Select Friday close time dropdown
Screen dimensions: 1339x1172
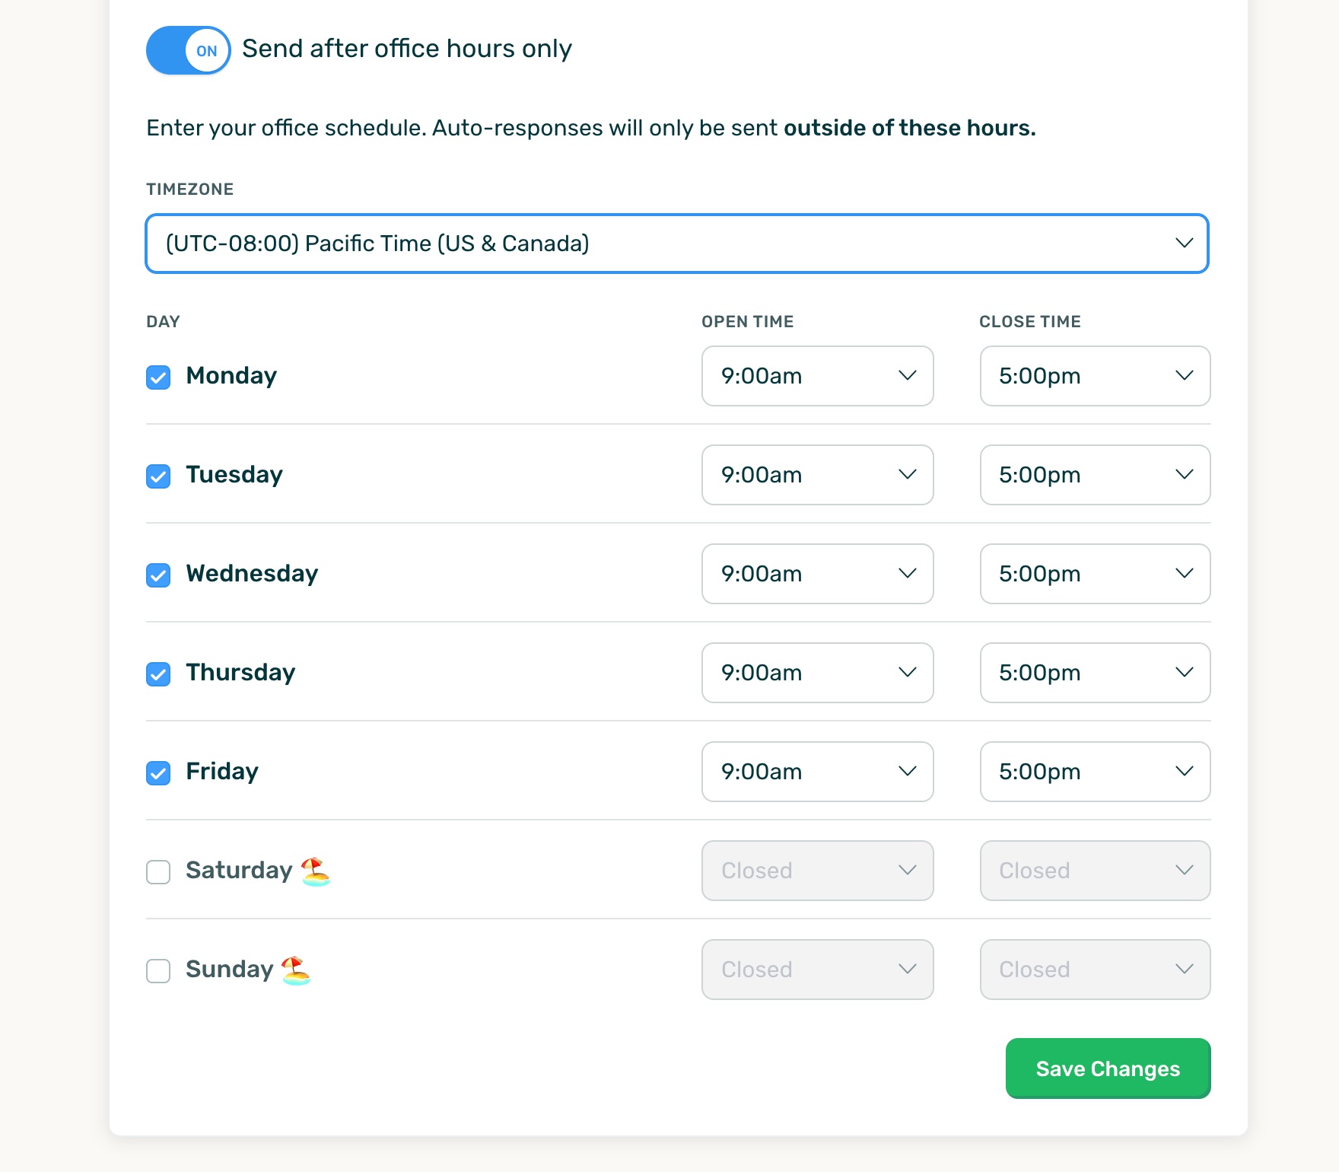coord(1096,772)
